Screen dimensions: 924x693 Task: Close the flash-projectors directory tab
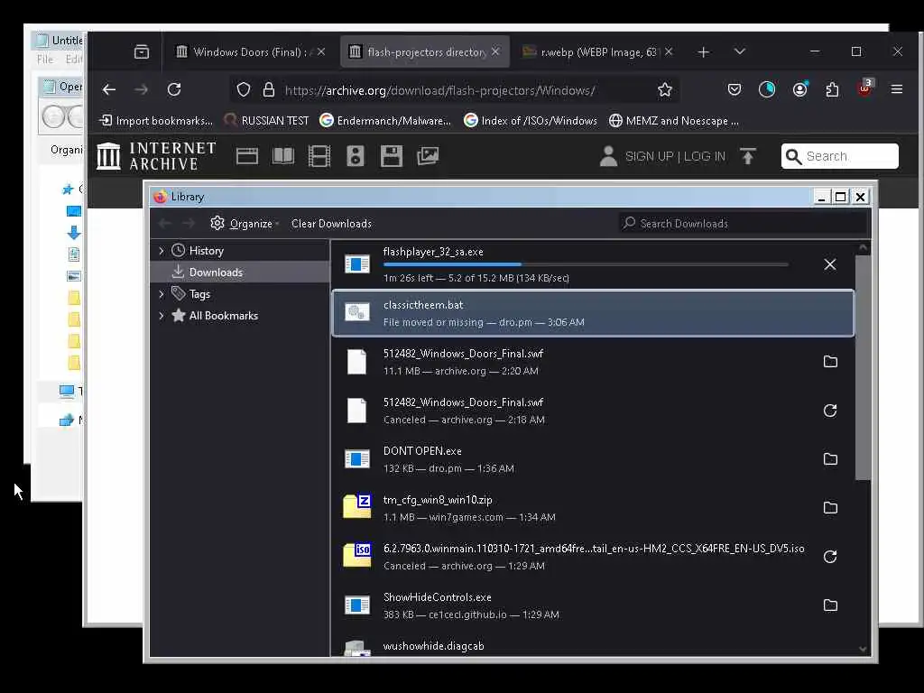[x=495, y=51]
